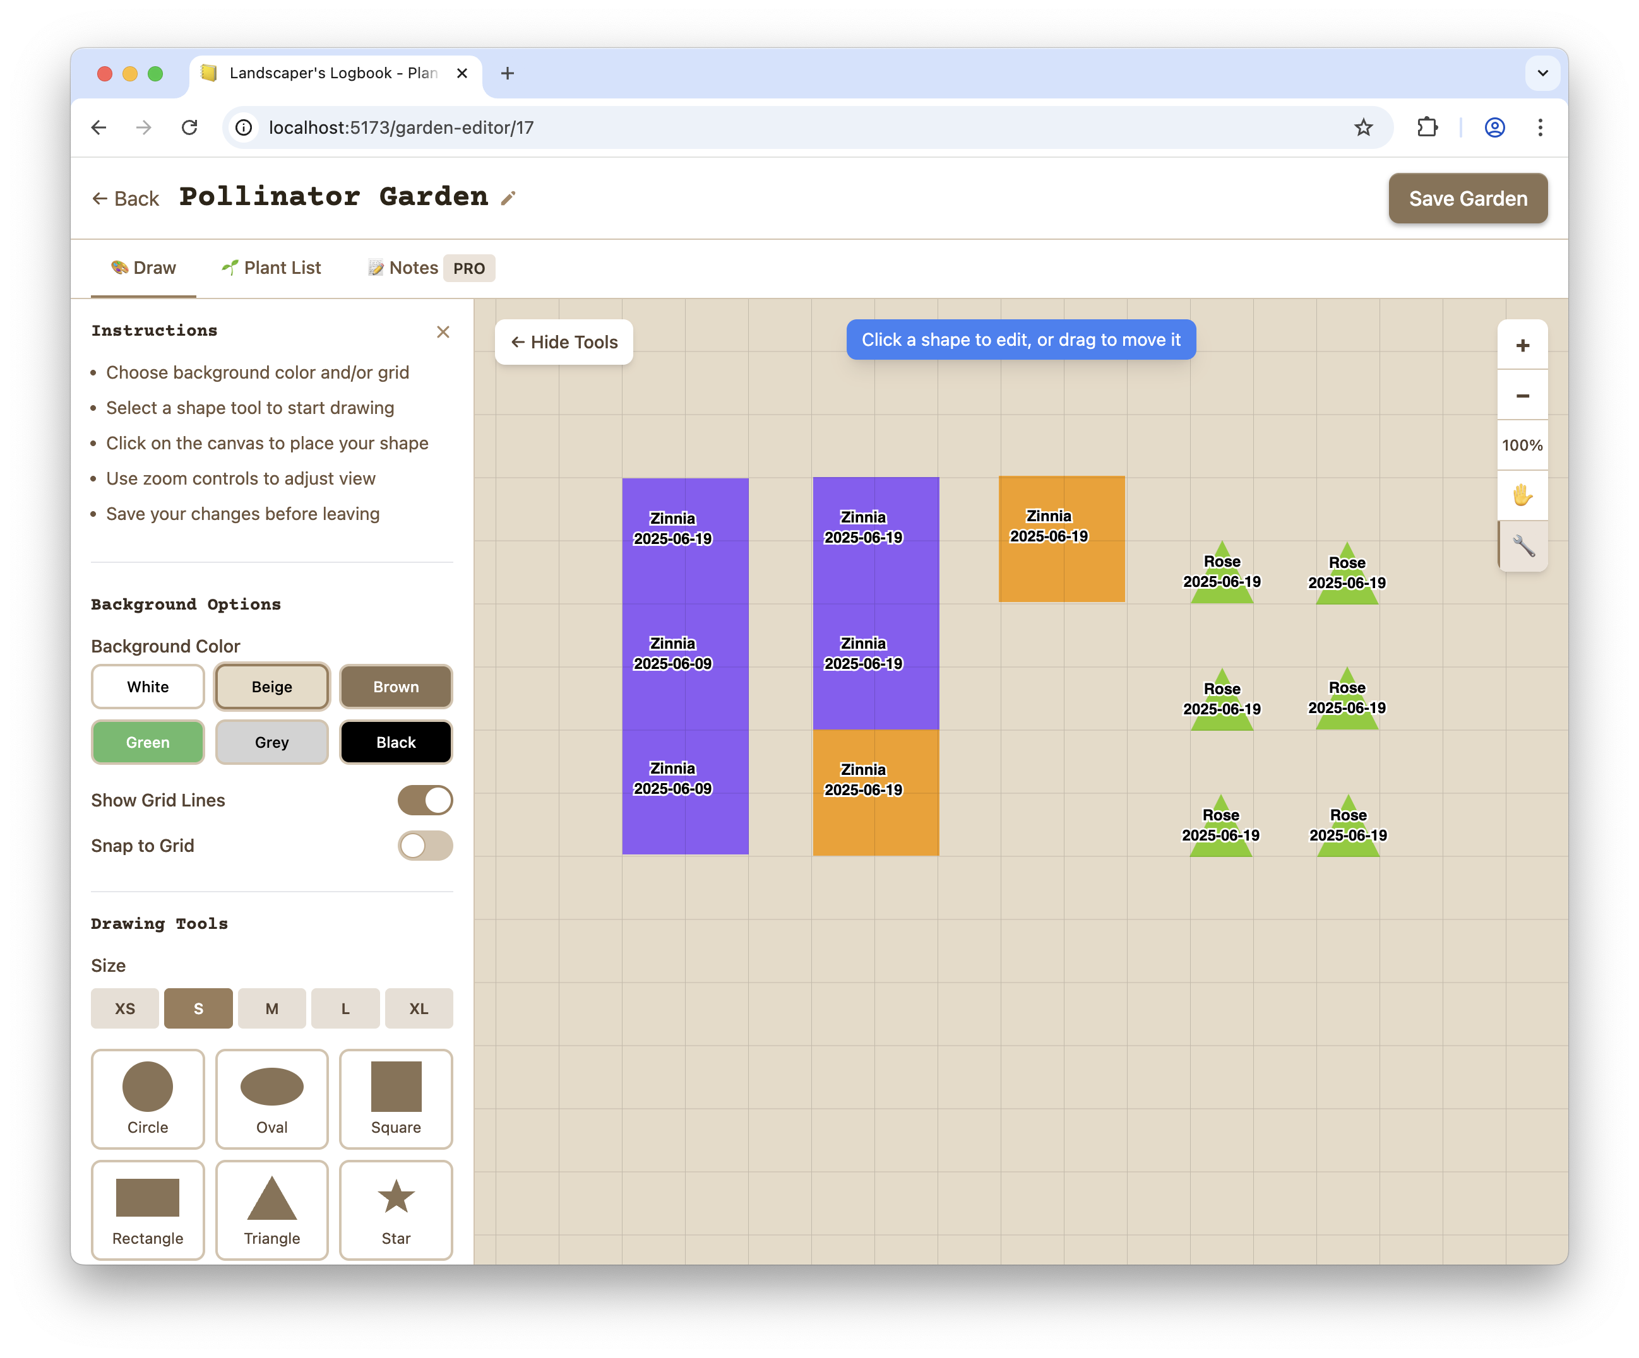This screenshot has height=1358, width=1639.
Task: Open the Notes PRO tab
Action: pos(430,268)
